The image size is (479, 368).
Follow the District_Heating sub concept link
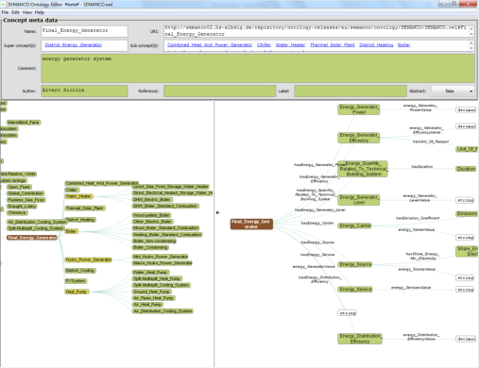pos(376,45)
